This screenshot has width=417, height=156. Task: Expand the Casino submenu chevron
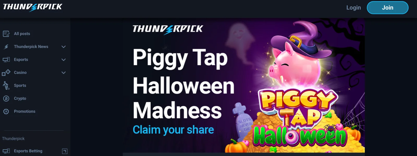[64, 73]
